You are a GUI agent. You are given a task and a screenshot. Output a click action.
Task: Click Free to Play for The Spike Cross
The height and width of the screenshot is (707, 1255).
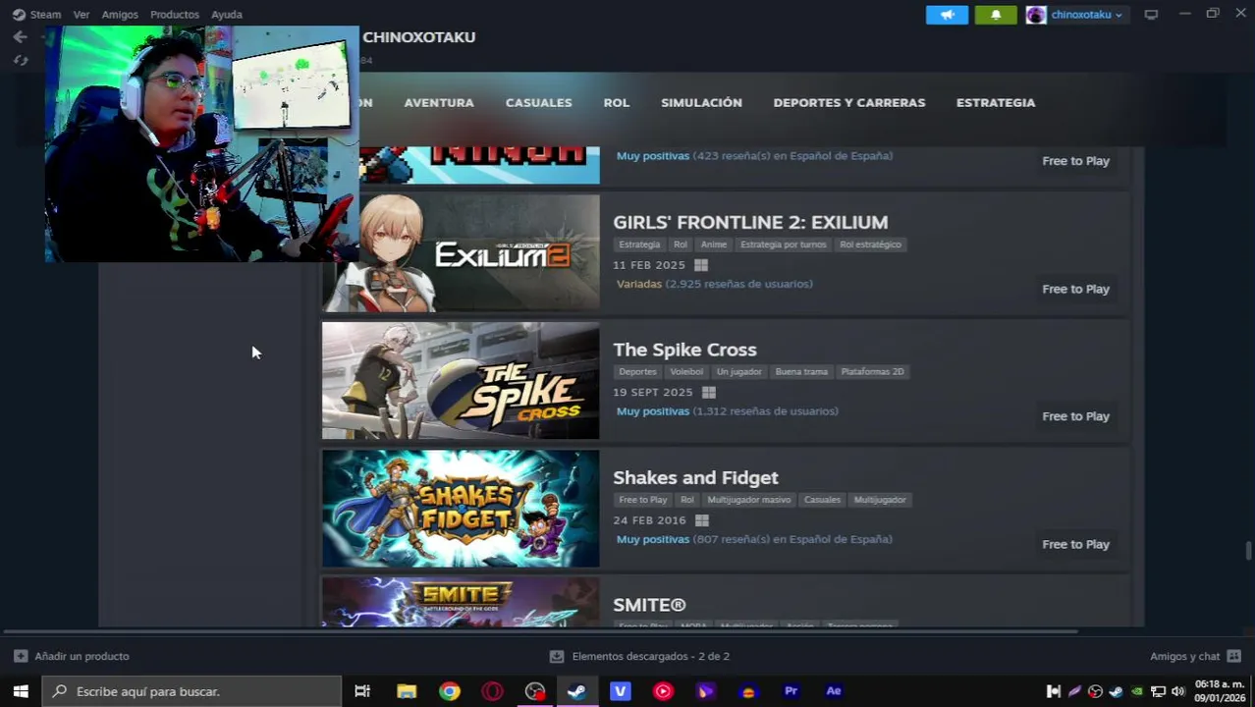[1075, 416]
